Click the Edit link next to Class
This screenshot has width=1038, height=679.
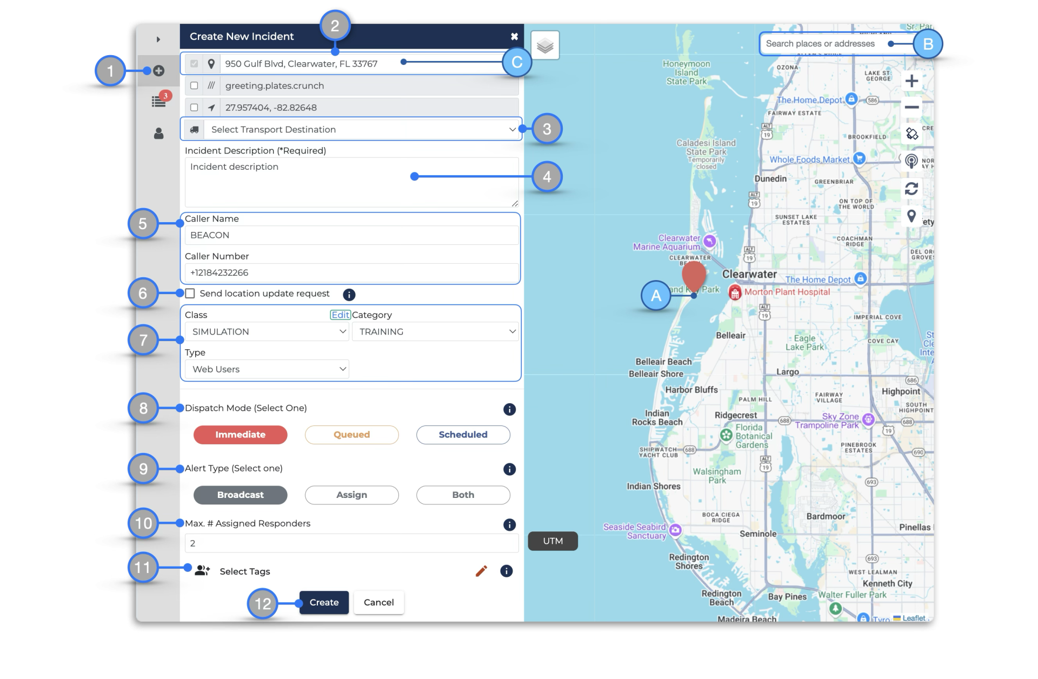(x=340, y=315)
